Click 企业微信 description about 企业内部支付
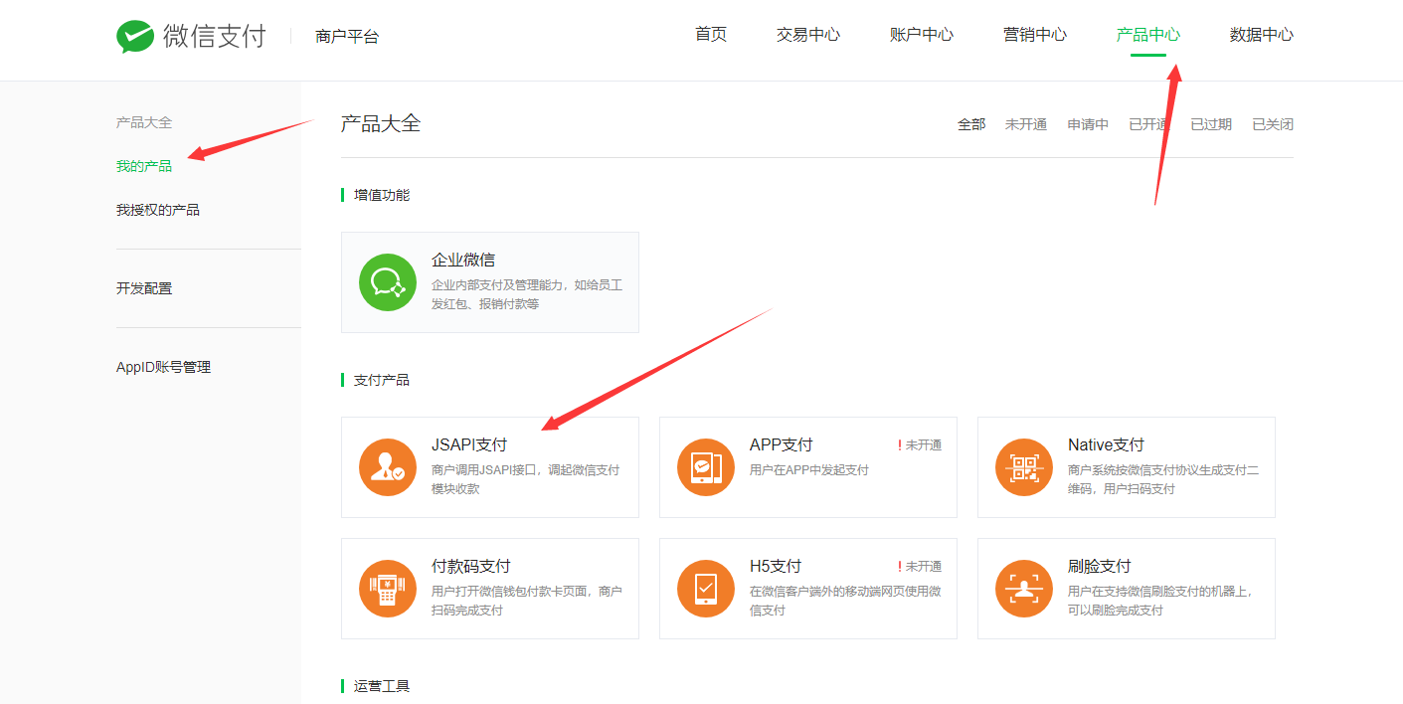The height and width of the screenshot is (704, 1403). click(x=527, y=294)
